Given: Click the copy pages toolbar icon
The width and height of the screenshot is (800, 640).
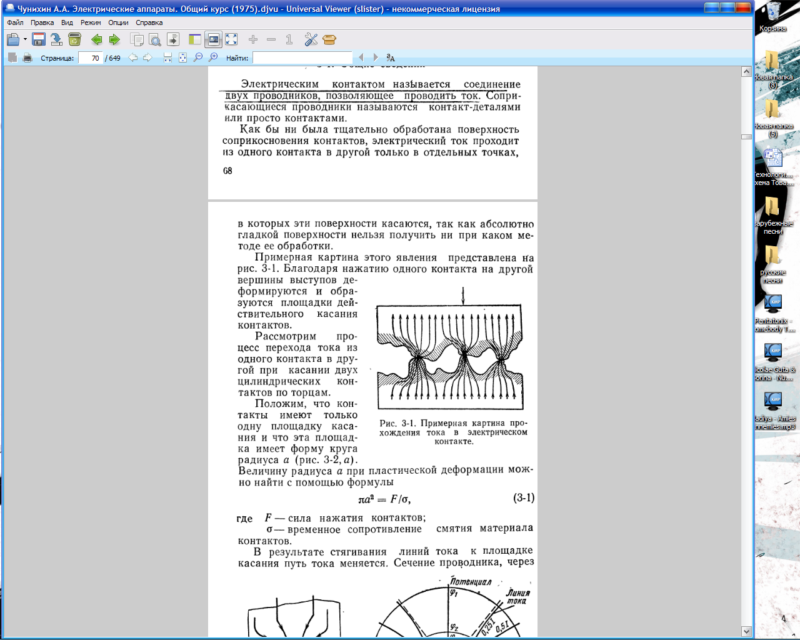Looking at the screenshot, I should [137, 39].
